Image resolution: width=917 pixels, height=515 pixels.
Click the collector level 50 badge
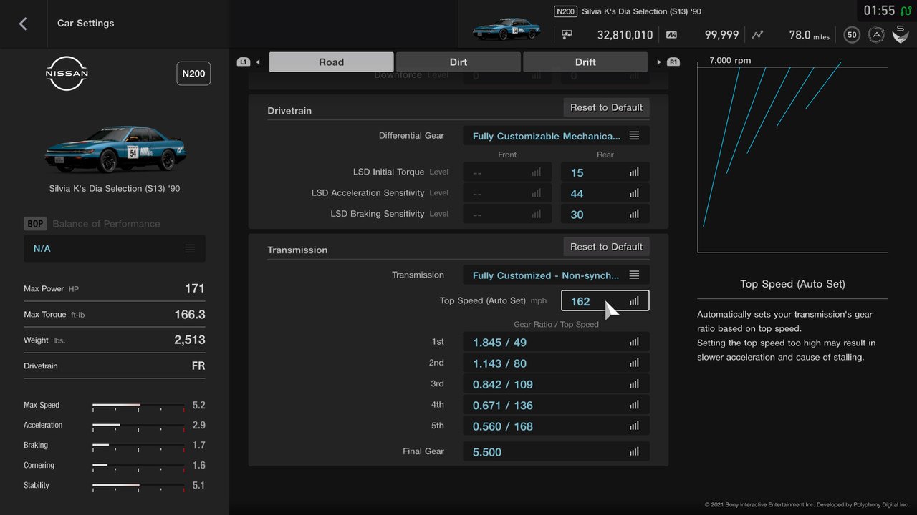tap(852, 34)
